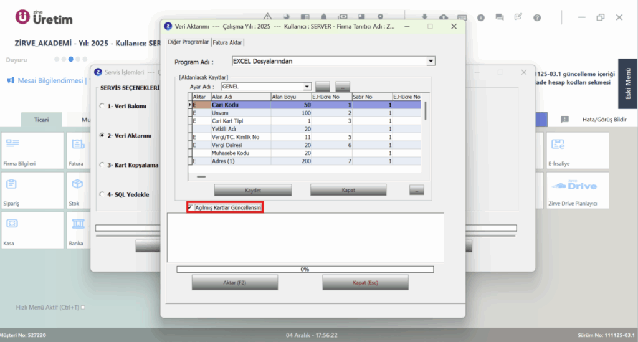Click the info icon in top toolbar
The height and width of the screenshot is (342, 638).
(481, 17)
